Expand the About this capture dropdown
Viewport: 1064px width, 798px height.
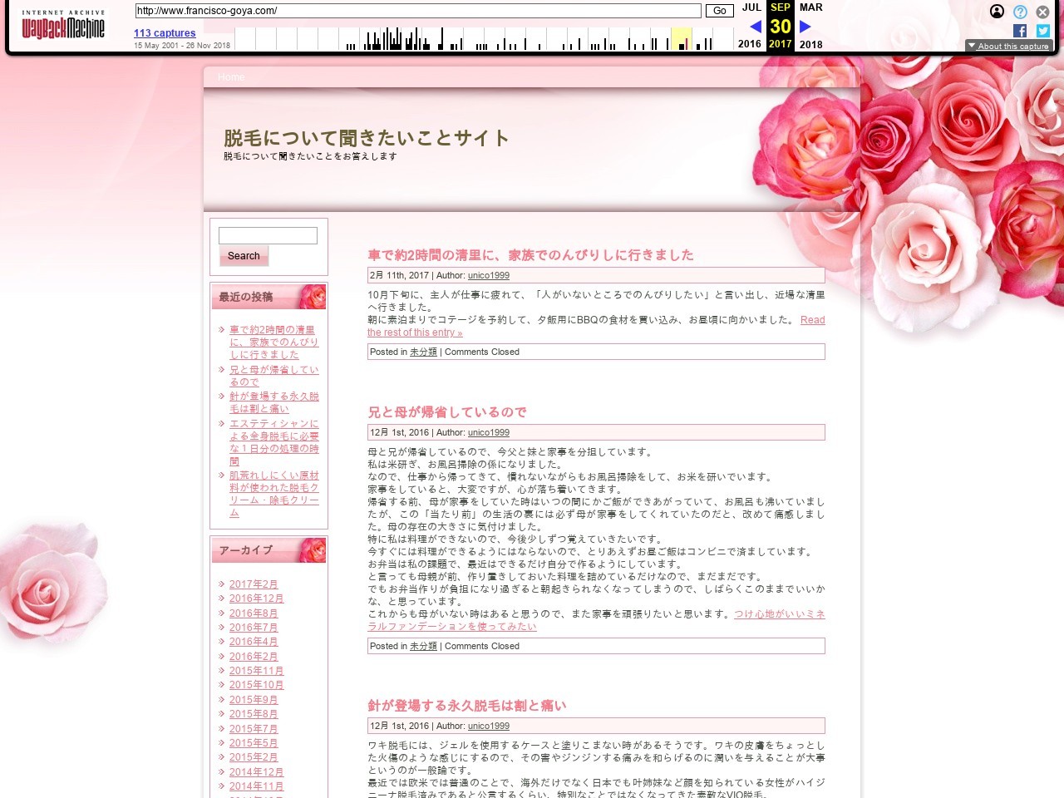pos(1008,46)
